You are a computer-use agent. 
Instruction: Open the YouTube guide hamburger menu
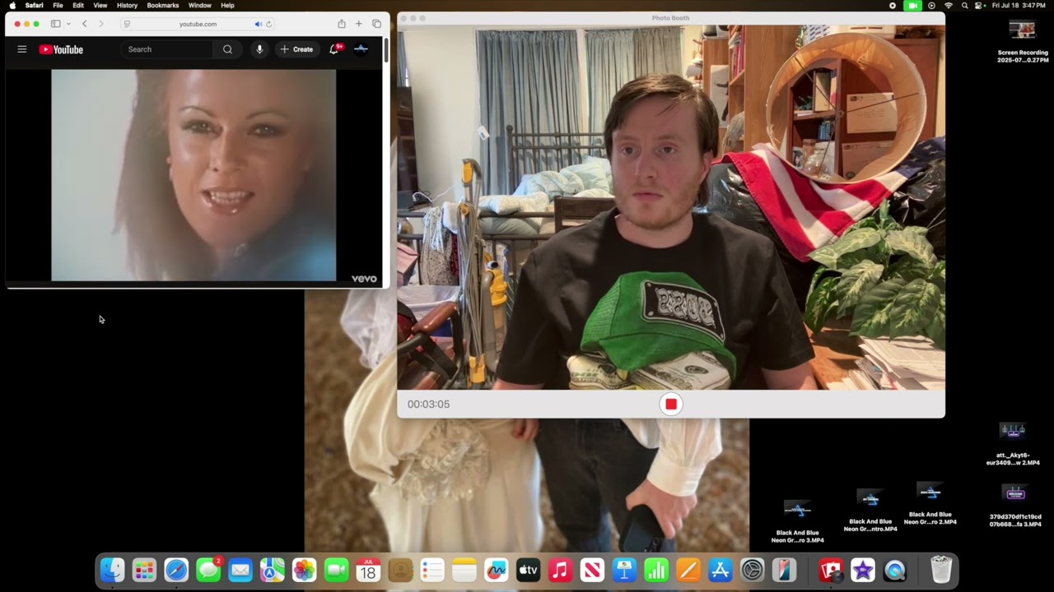[x=22, y=49]
